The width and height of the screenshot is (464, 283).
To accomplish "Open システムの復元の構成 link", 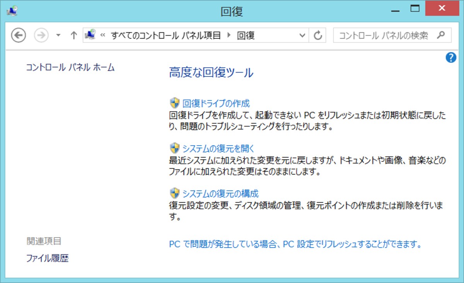I will click(x=220, y=193).
